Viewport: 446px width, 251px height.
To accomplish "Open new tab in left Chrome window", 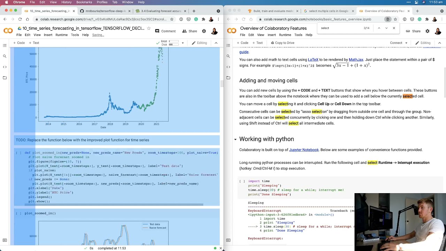I will coord(194,11).
